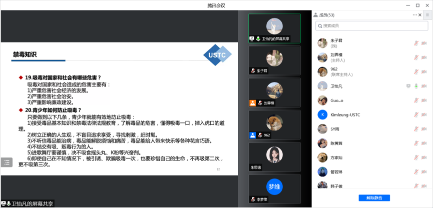This screenshot has height=208, width=433.
Task: Toggle the green microphone icon of 卫怡凡
Action: (416, 86)
